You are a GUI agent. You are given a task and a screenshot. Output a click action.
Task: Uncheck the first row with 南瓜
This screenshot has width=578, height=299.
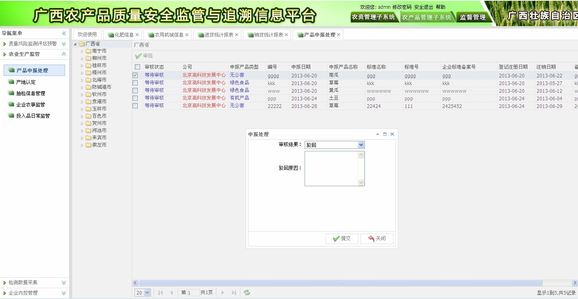tap(135, 75)
